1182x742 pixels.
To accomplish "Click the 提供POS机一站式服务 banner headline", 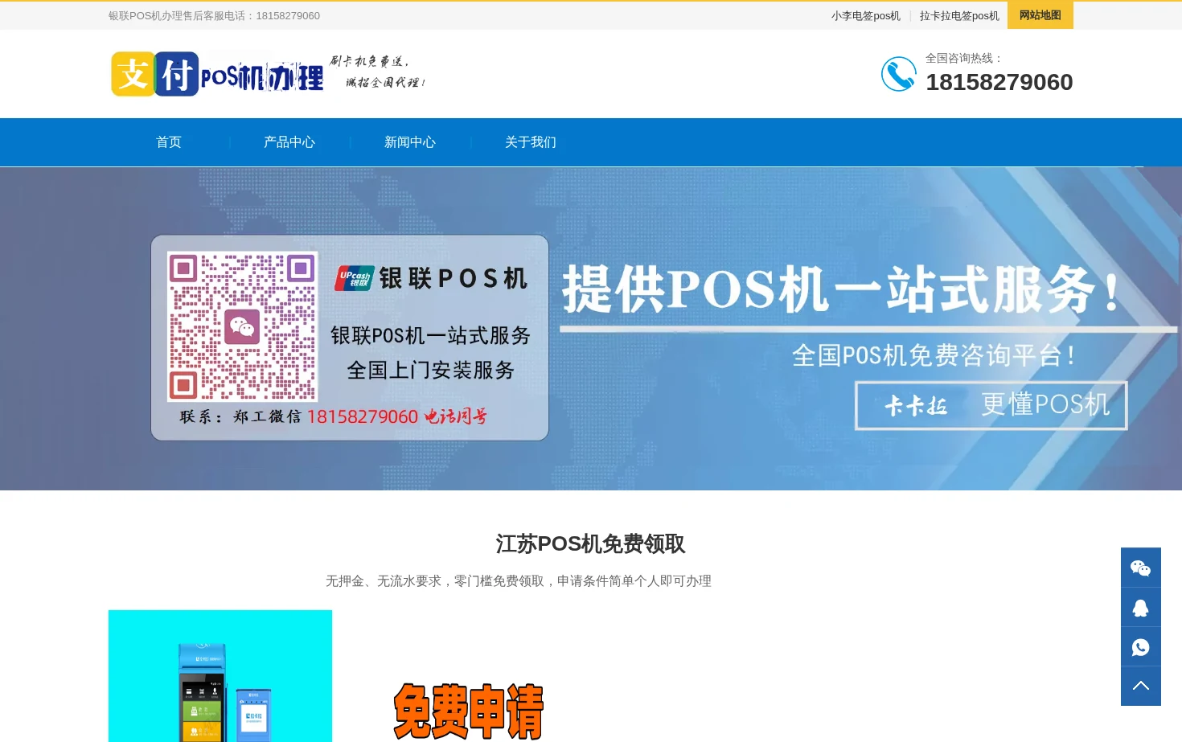I will coord(841,289).
